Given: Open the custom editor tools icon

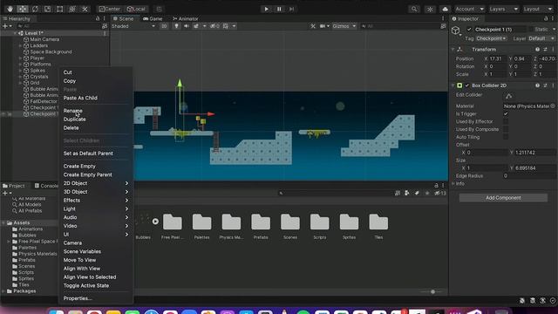Looking at the screenshot, I should (x=85, y=9).
